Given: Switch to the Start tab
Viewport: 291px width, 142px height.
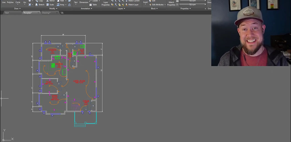Looking at the screenshot, I should (x=7, y=13).
